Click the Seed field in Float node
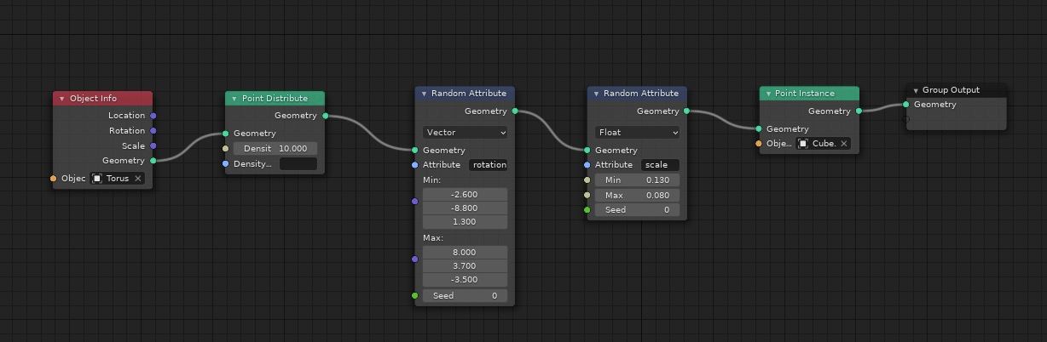The width and height of the screenshot is (1047, 342). click(x=637, y=210)
